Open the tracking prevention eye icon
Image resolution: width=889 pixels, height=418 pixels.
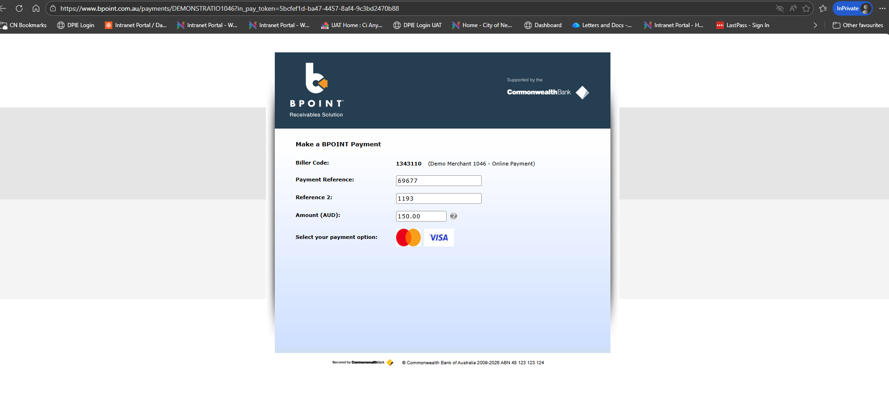pyautogui.click(x=780, y=8)
